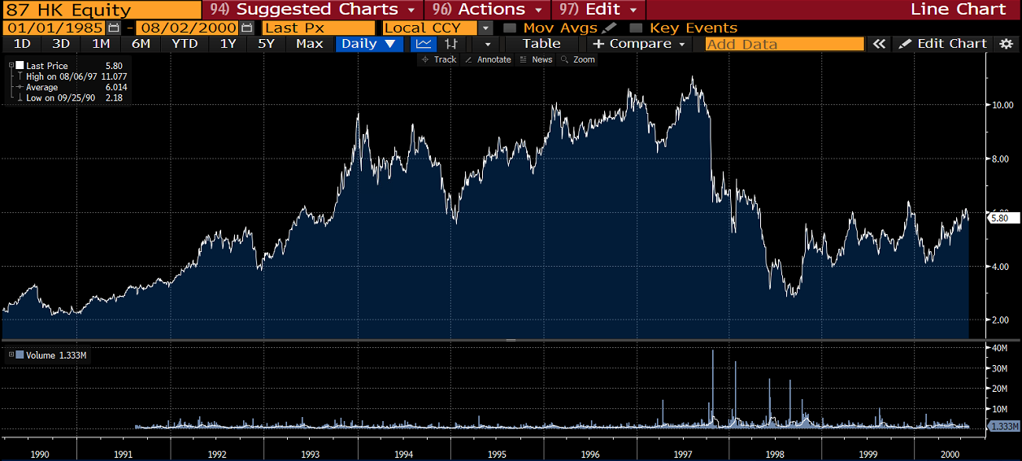1022x461 pixels.
Task: Open the Daily periodicity dropdown
Action: coord(368,44)
